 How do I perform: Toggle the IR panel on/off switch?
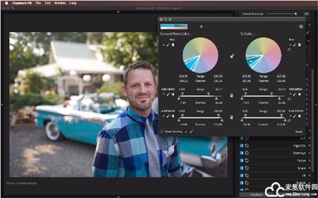[241, 176]
